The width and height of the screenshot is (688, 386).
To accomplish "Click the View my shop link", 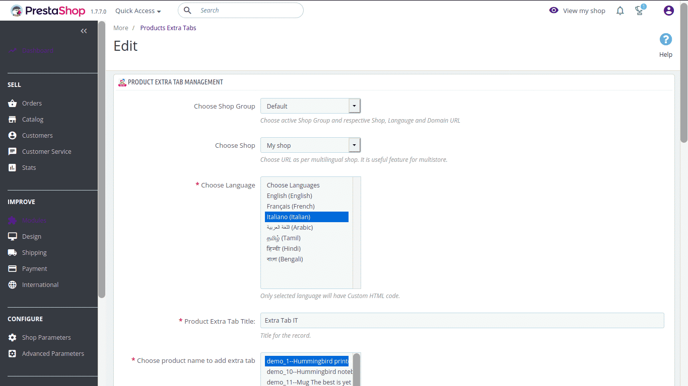I will tap(577, 11).
